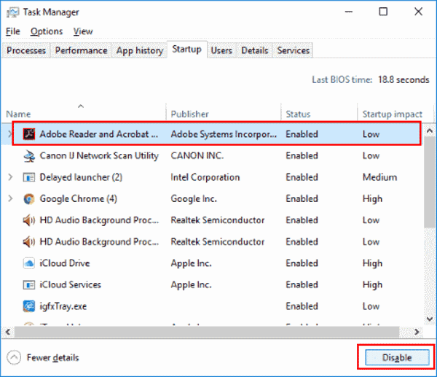Click the vertical scrollbar thumb
This screenshot has height=377, width=437.
click(x=430, y=182)
